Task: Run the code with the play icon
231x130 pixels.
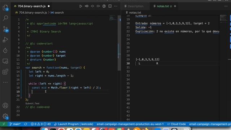Action: click(80, 6)
